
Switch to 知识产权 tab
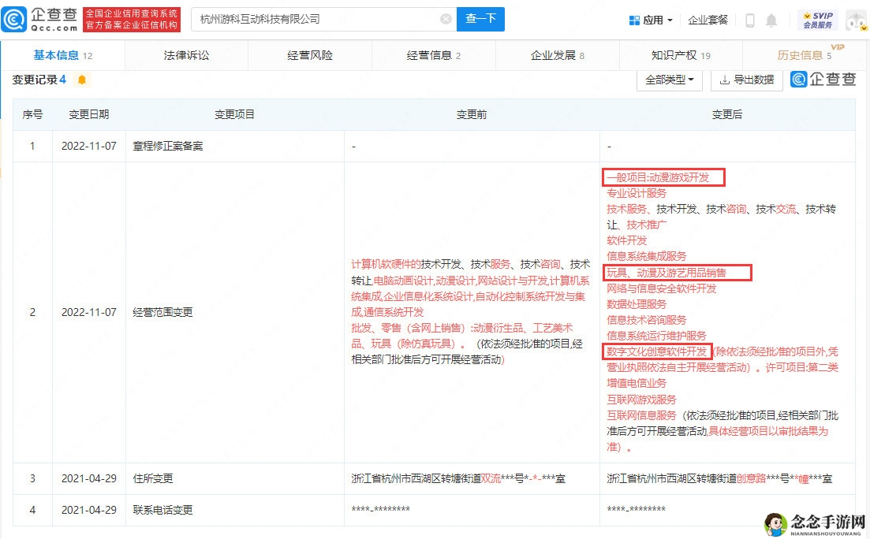tap(681, 55)
